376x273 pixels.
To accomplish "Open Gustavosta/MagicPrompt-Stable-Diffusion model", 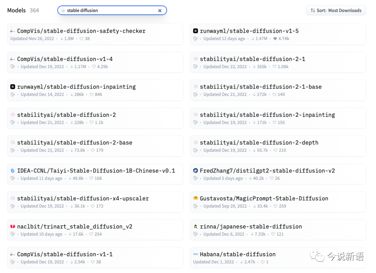I will 264,198.
